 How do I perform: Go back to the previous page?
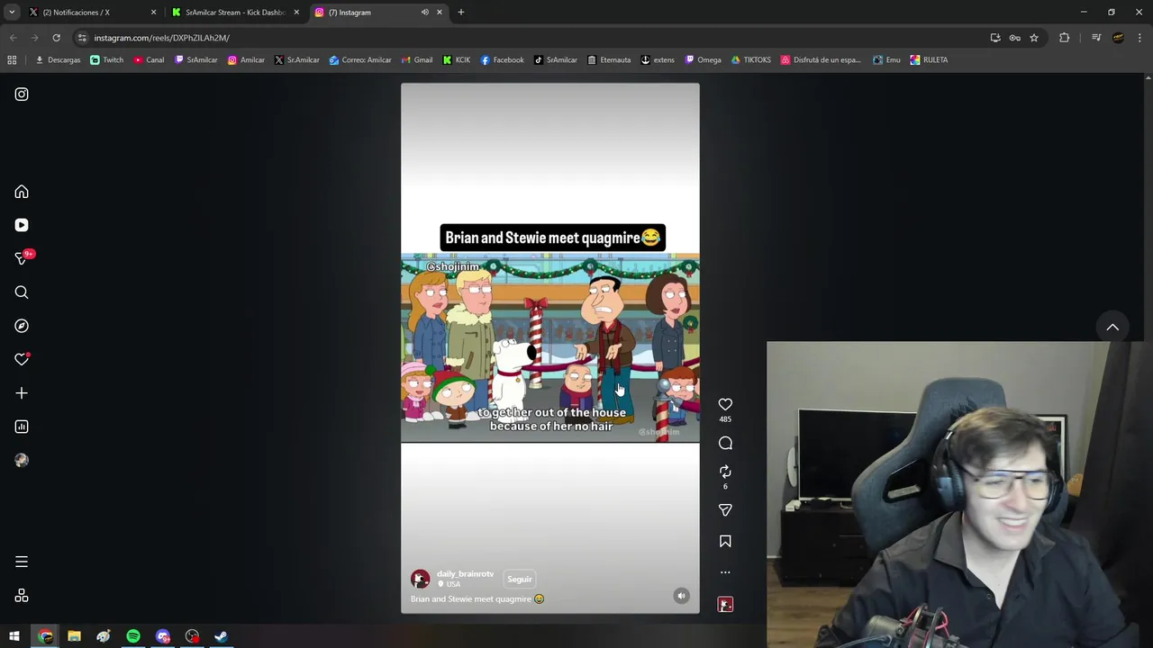click(x=13, y=38)
